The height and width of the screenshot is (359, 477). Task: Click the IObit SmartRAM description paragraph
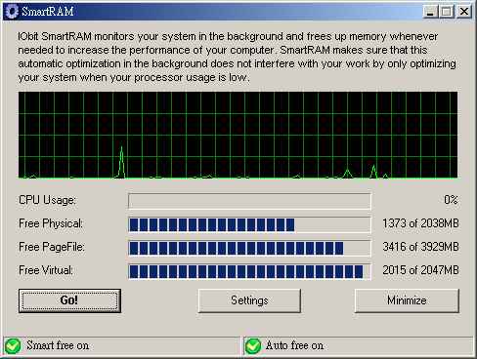[x=237, y=57]
